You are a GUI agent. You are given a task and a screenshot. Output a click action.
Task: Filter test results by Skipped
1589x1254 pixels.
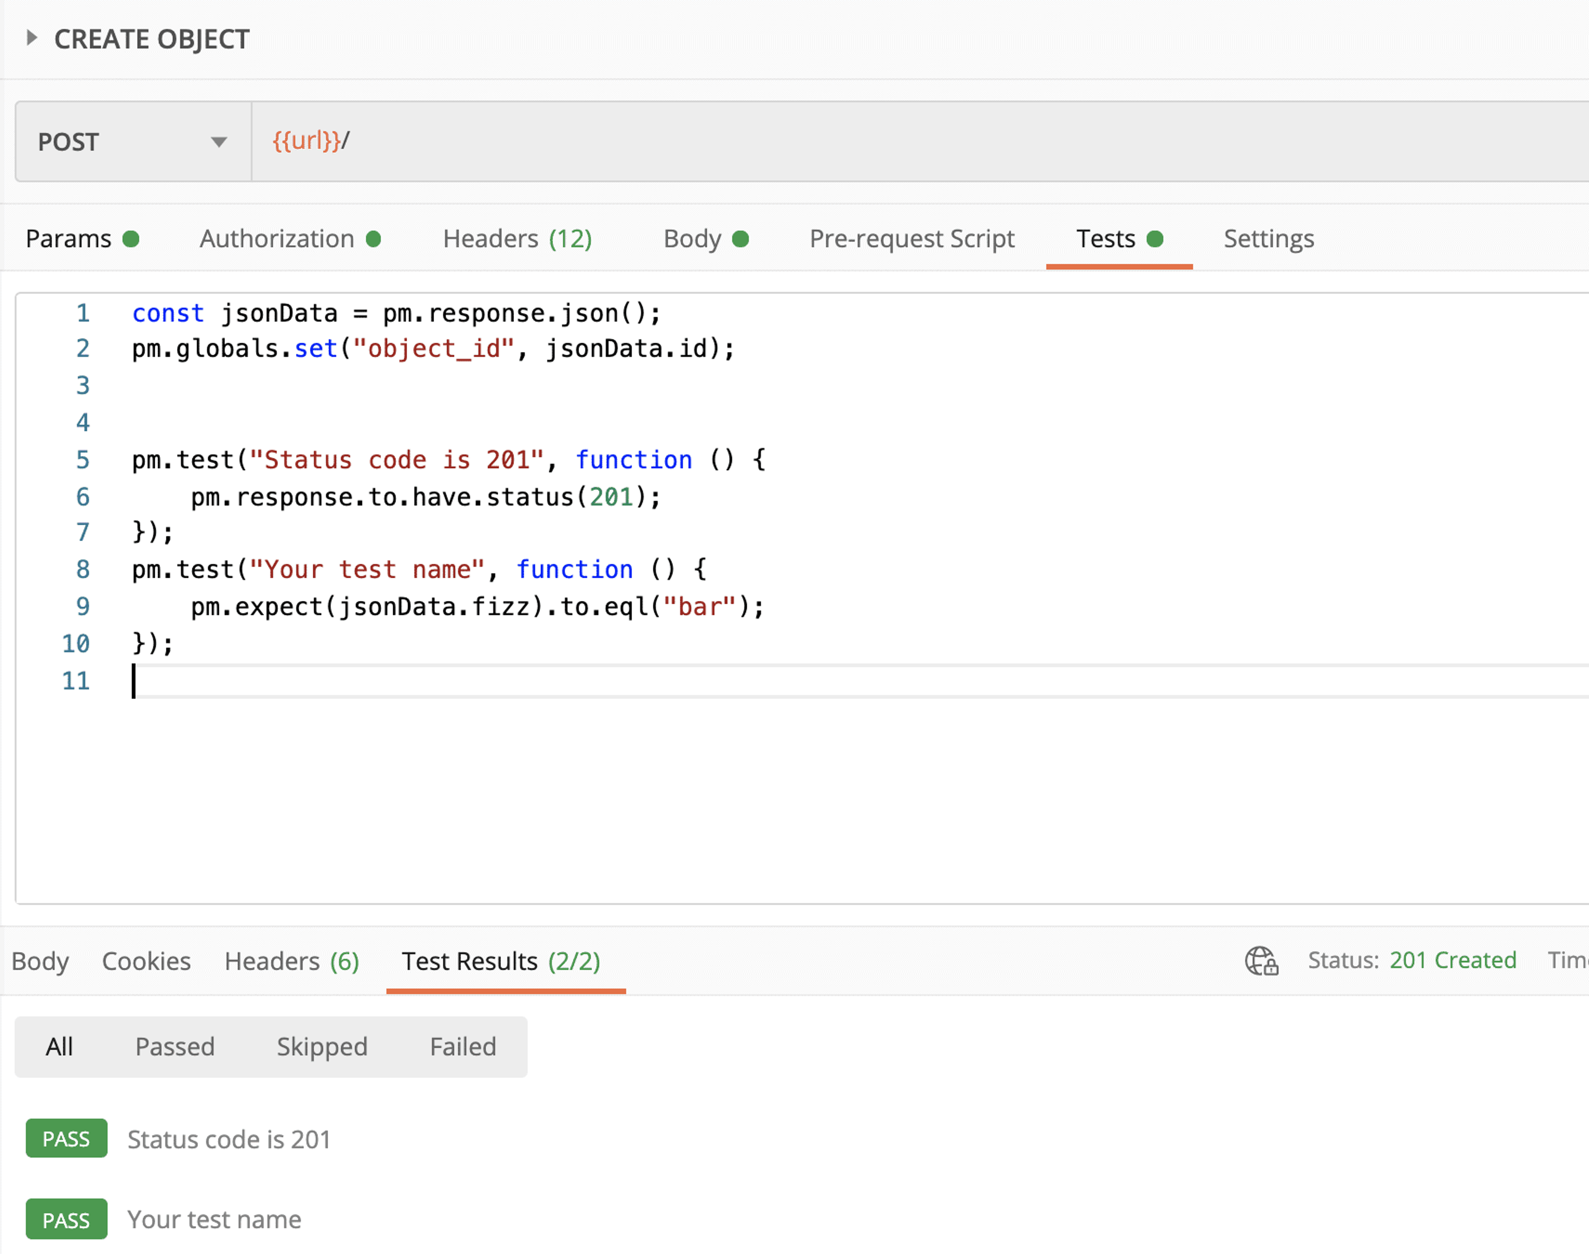[x=322, y=1047]
